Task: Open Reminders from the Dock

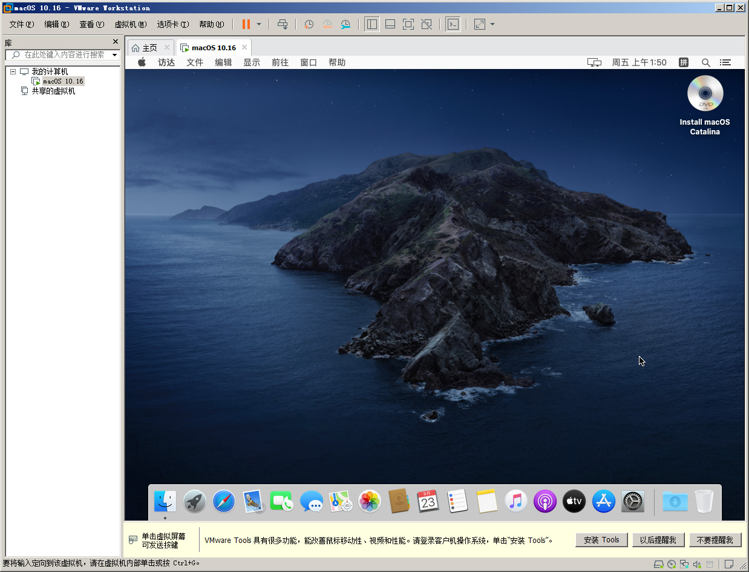Action: 458,501
